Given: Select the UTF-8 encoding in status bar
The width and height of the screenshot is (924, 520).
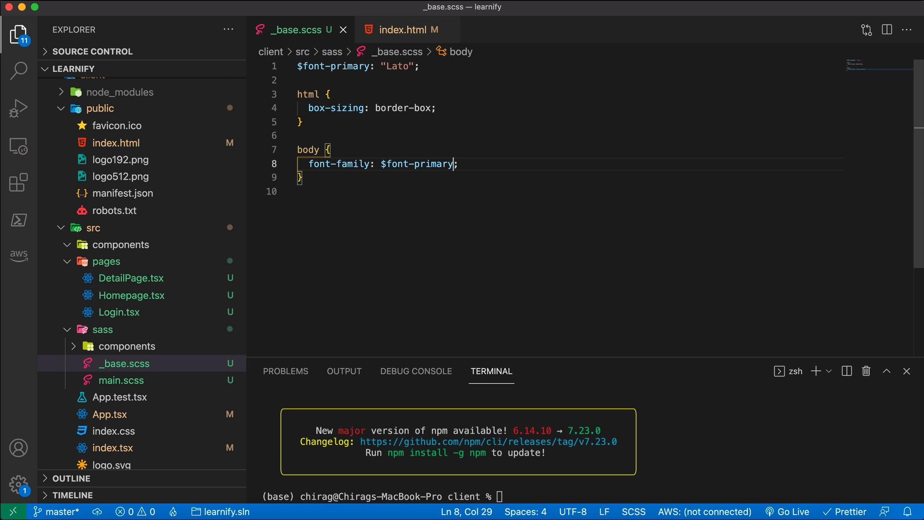Looking at the screenshot, I should click(x=572, y=512).
